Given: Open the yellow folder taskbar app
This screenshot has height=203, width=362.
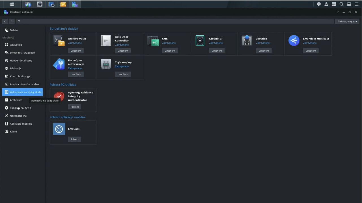Looking at the screenshot, I should point(63,4).
